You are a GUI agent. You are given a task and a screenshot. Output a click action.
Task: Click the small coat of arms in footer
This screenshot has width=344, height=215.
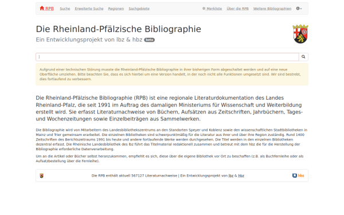tap(42, 175)
